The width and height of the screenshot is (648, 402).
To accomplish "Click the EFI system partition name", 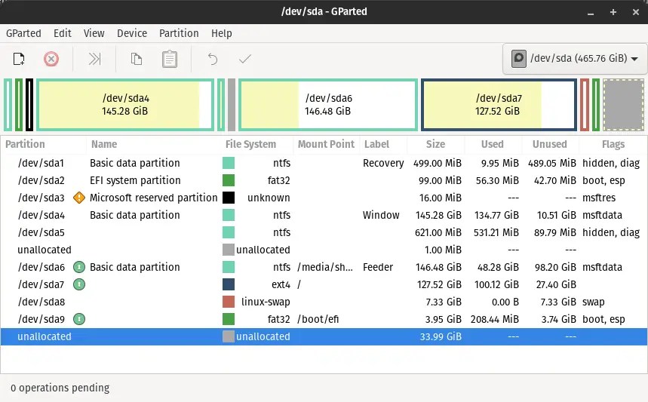I will tap(135, 180).
